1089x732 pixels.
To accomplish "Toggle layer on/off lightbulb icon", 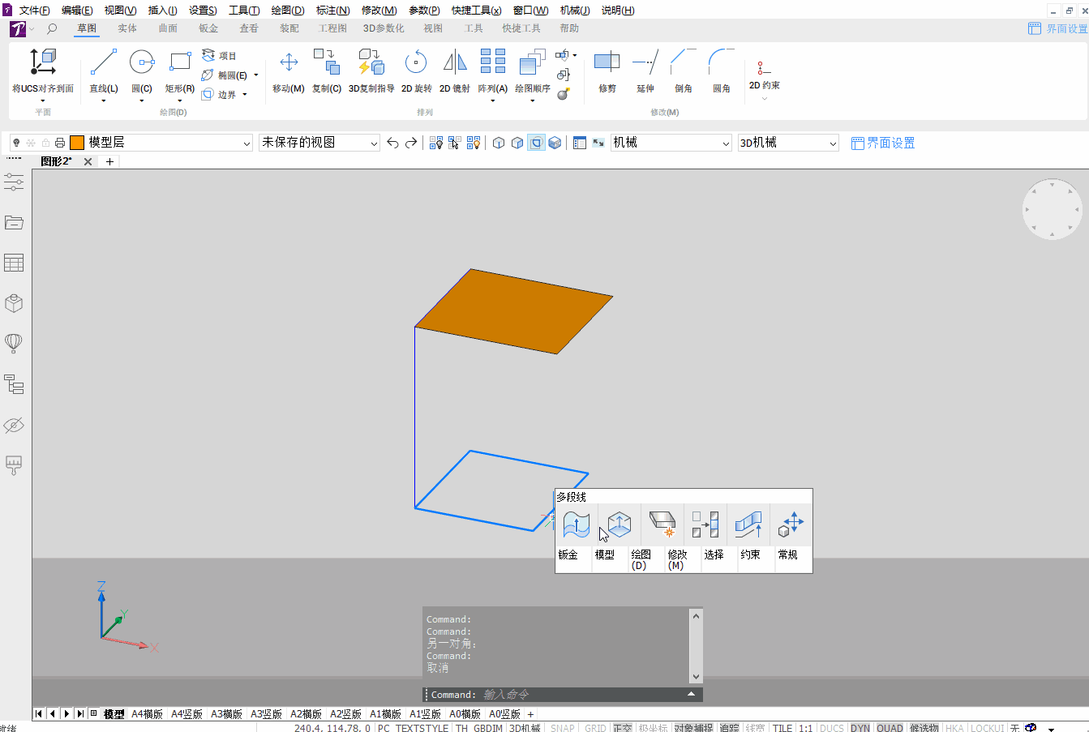I will point(16,143).
